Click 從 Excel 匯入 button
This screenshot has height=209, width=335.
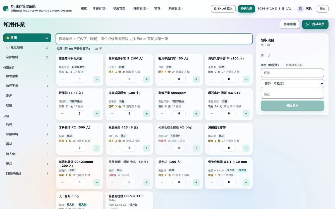[x=223, y=9]
